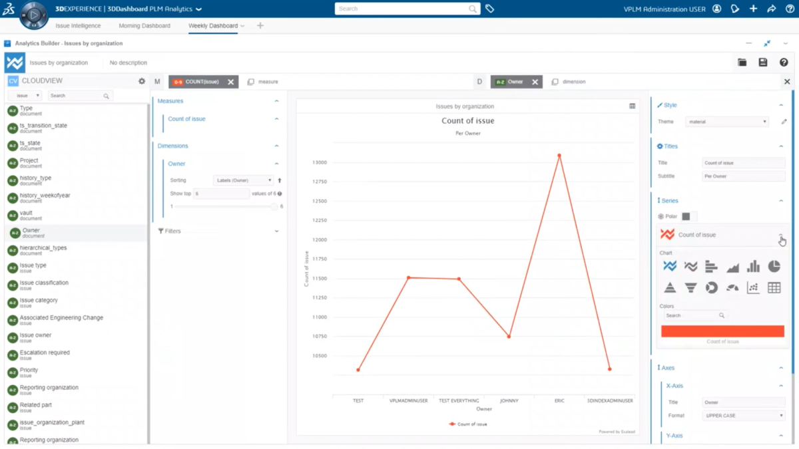Open the user profile icon
This screenshot has height=449, width=799.
[716, 9]
